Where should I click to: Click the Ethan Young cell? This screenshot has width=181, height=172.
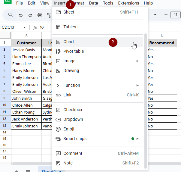[x=26, y=112]
